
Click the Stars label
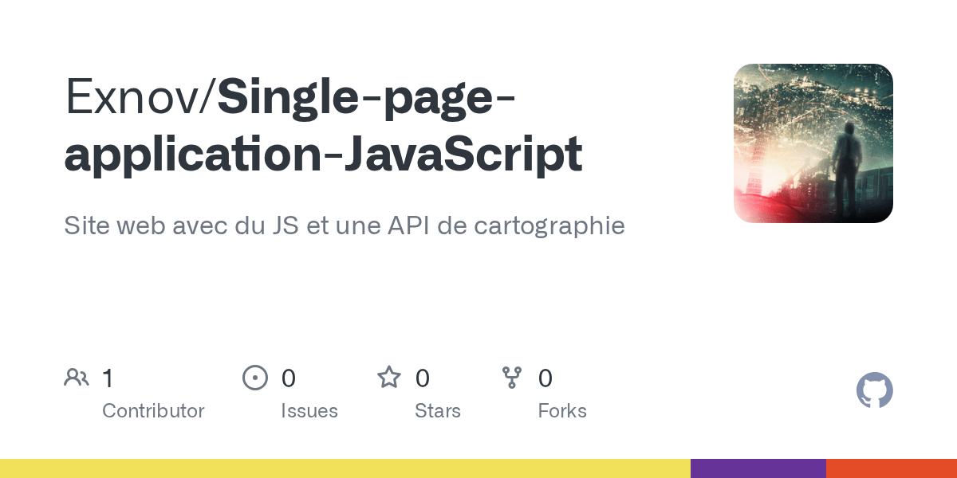438,411
